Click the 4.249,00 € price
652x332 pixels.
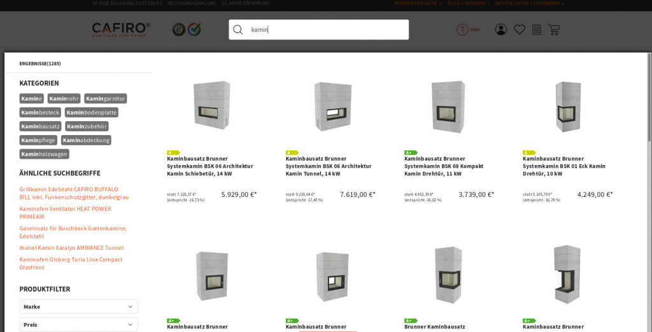coord(595,194)
